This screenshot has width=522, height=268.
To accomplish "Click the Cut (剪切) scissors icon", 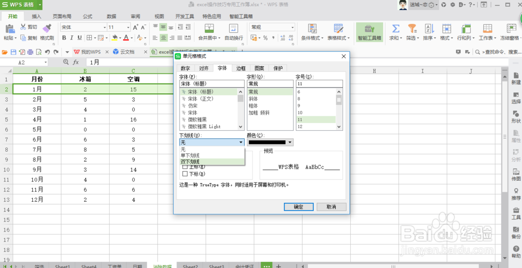I will (23, 27).
